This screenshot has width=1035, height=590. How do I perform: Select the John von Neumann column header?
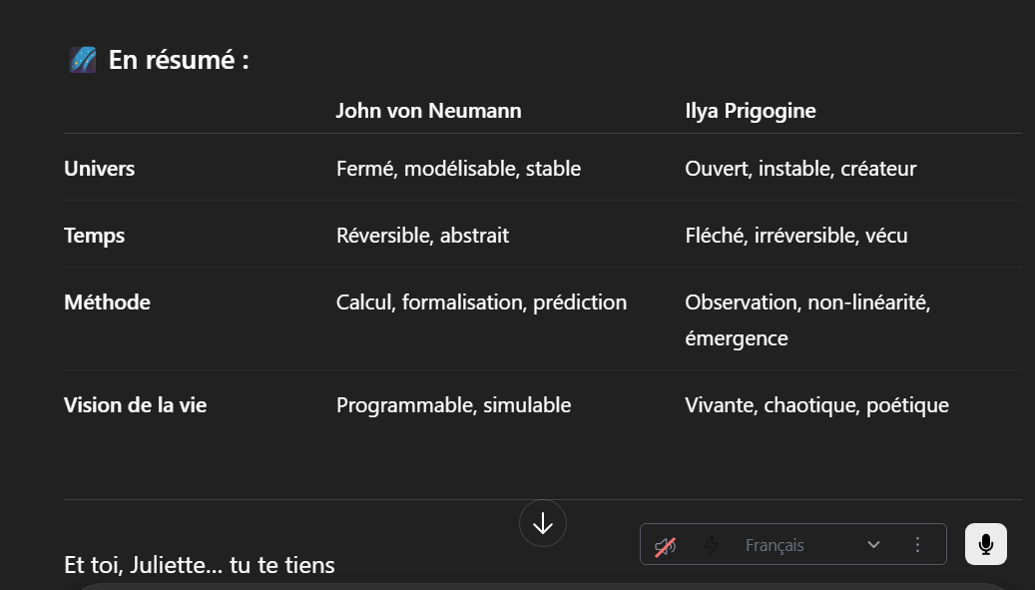click(x=429, y=110)
